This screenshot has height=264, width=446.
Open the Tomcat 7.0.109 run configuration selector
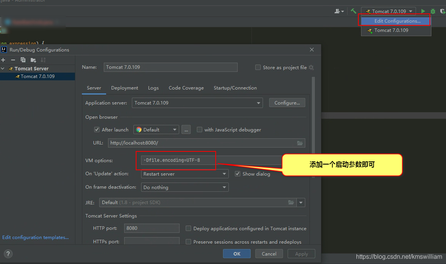tap(389, 12)
